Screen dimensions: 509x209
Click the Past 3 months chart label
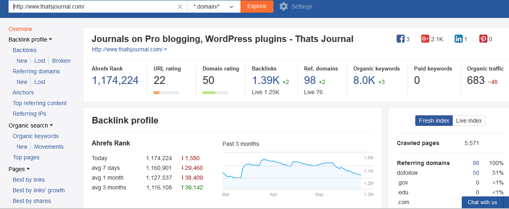tap(241, 144)
